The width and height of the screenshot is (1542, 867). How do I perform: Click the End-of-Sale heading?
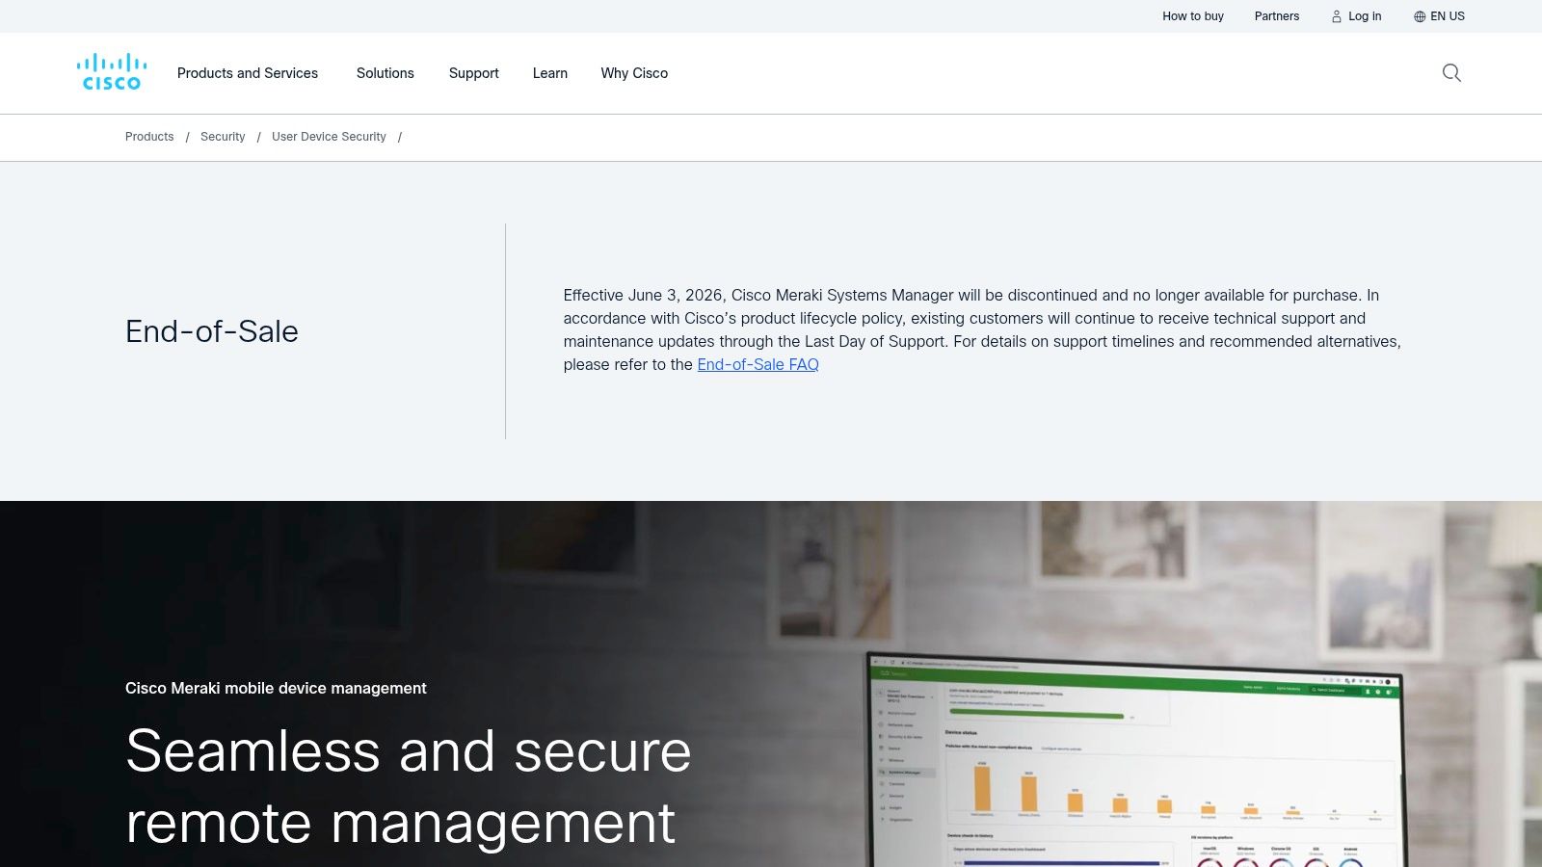click(x=212, y=331)
